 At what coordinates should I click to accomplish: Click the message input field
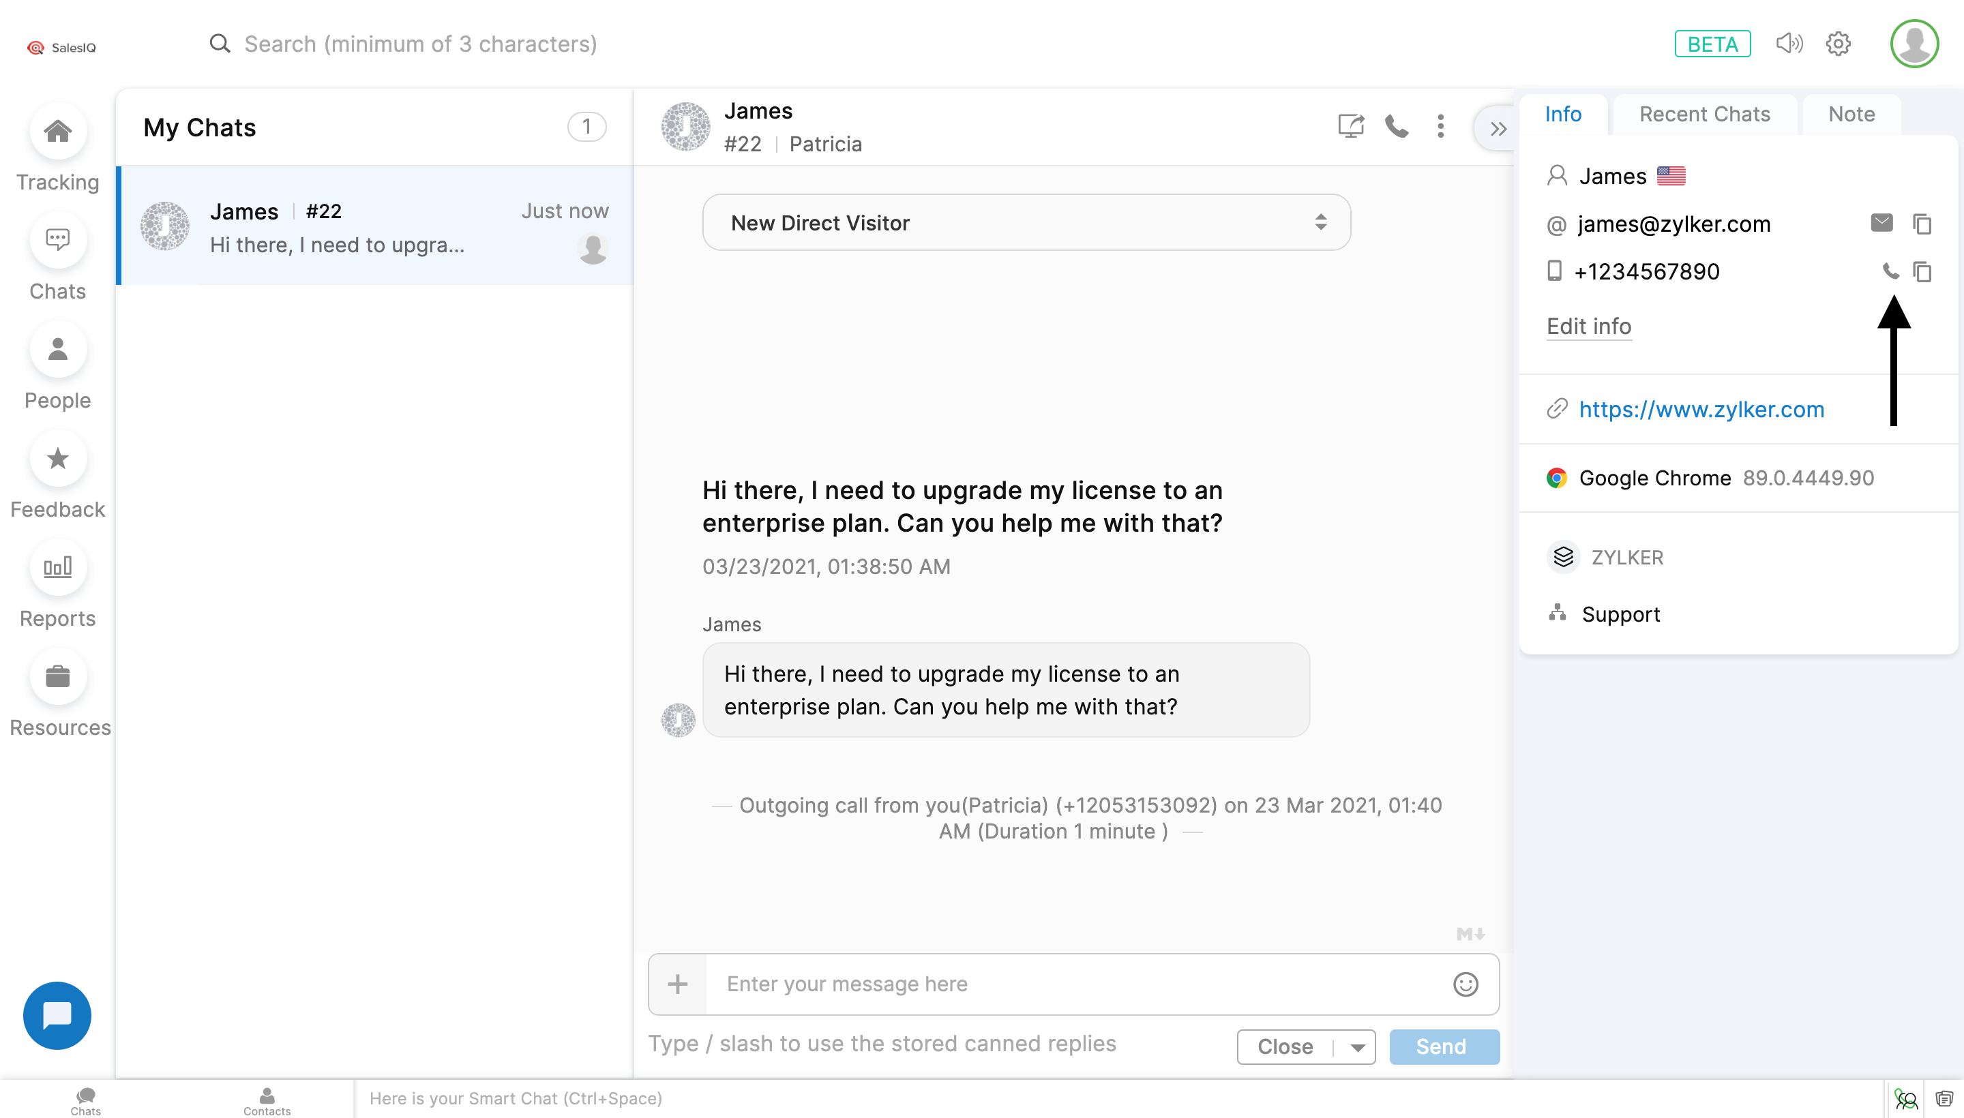[x=1075, y=984]
